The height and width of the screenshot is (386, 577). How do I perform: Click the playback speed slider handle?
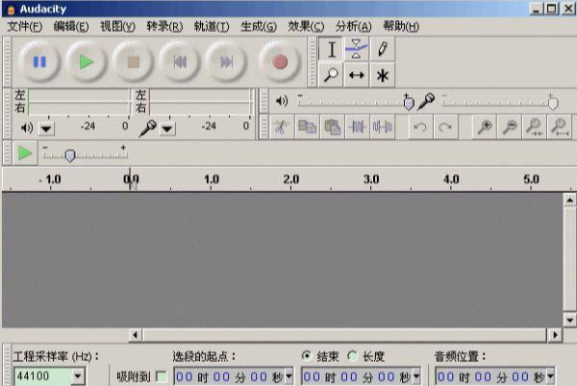click(70, 155)
